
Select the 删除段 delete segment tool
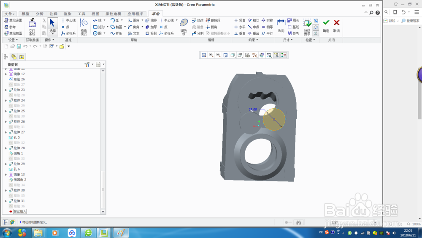coord(213,20)
